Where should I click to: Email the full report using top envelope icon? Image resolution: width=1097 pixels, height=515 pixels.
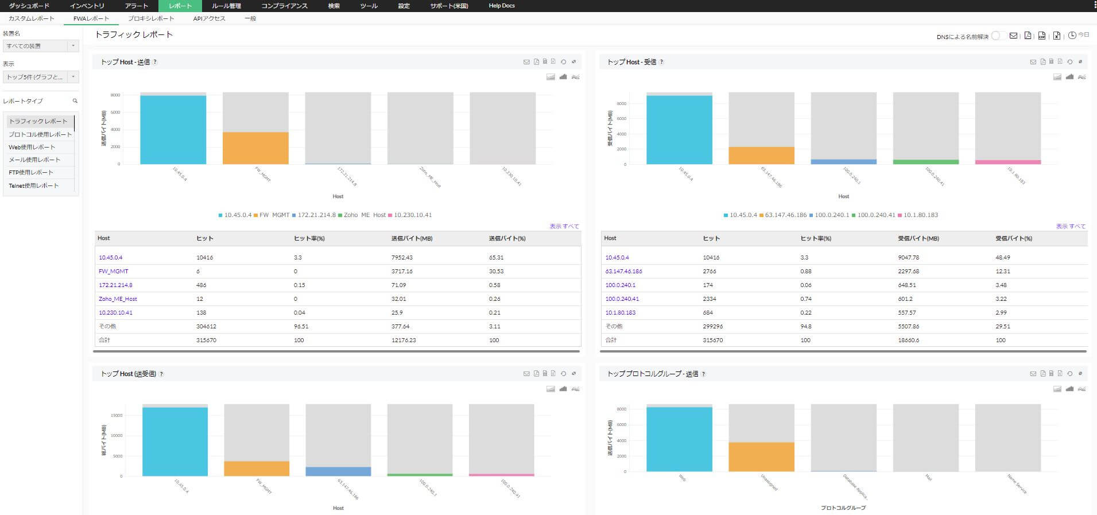click(x=1013, y=36)
